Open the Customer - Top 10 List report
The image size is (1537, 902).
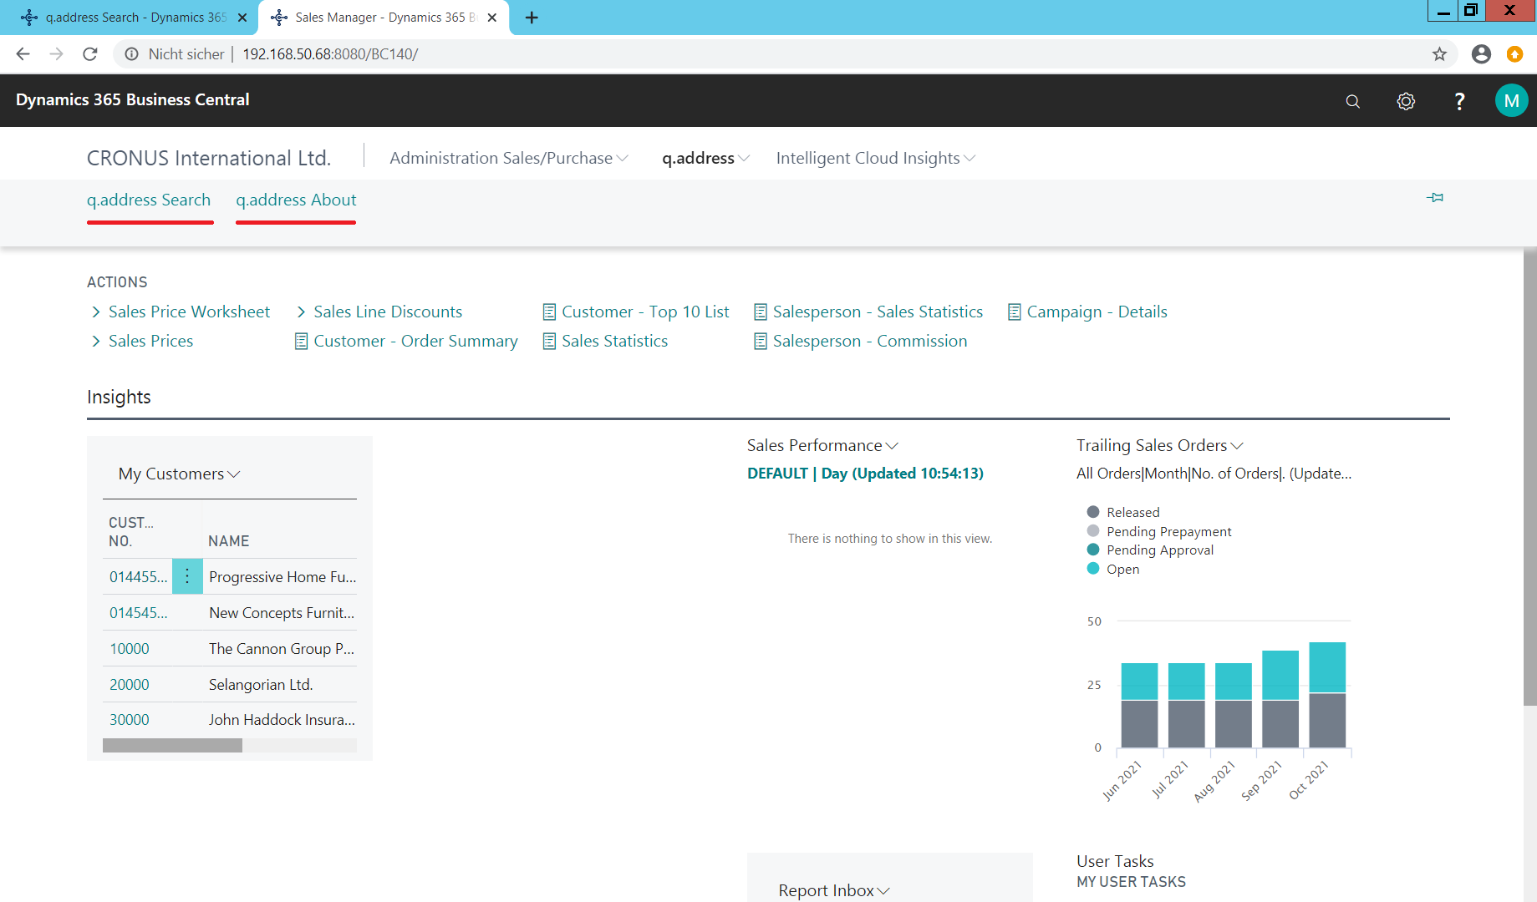click(x=645, y=312)
